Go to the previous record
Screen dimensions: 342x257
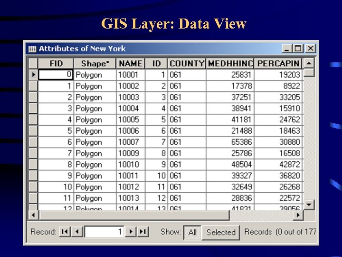click(77, 232)
